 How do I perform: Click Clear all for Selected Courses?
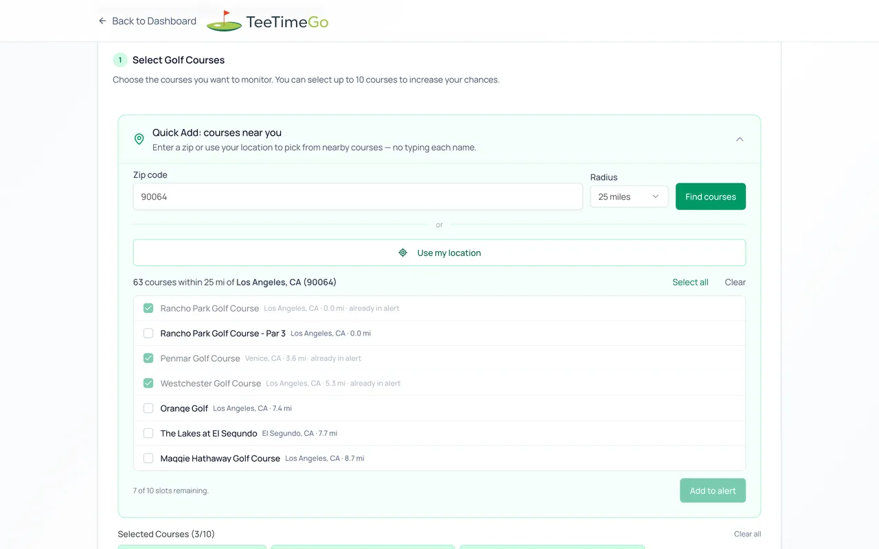(x=747, y=534)
